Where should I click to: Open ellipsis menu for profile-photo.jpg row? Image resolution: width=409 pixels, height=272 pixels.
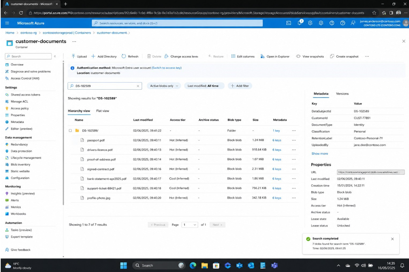pos(294,198)
